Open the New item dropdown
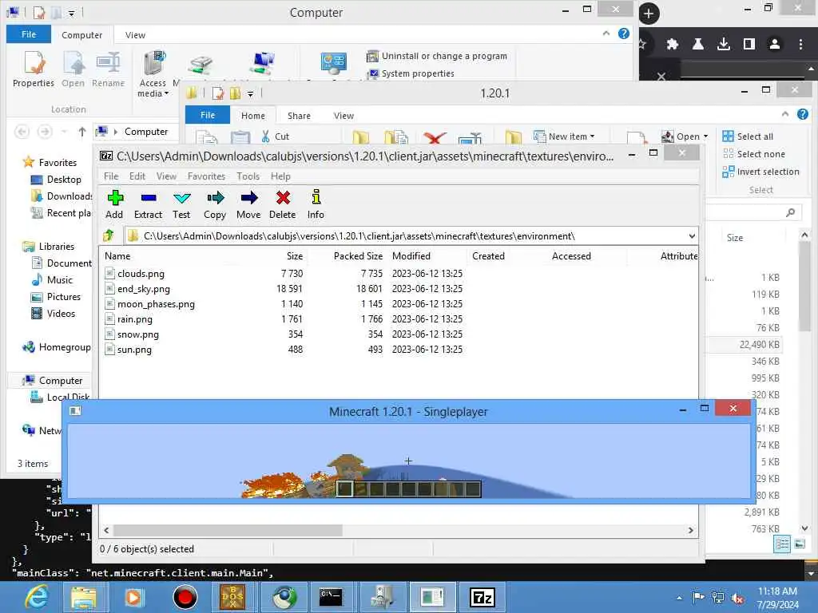818x613 pixels. click(x=564, y=136)
